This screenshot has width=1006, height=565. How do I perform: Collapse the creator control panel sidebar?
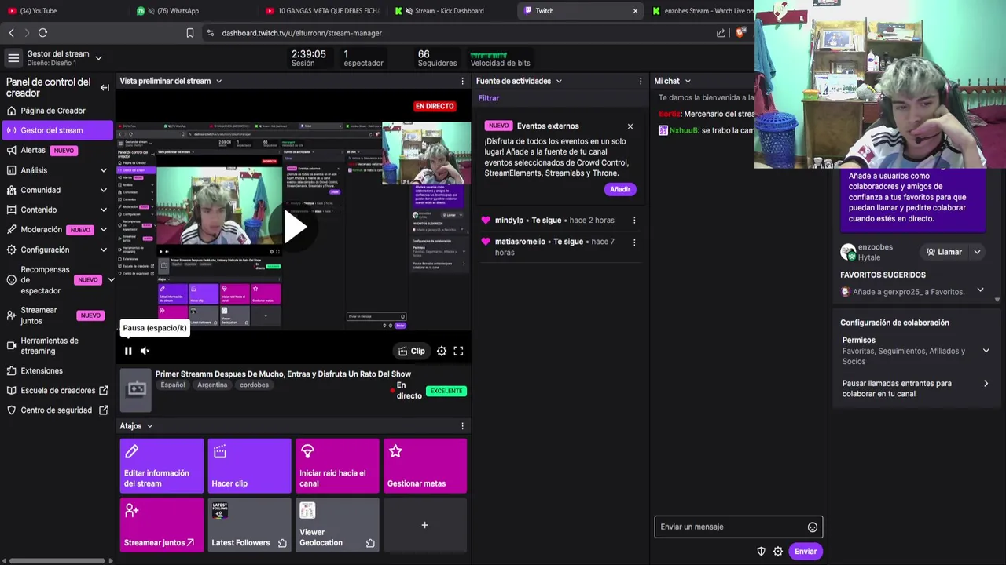point(105,87)
